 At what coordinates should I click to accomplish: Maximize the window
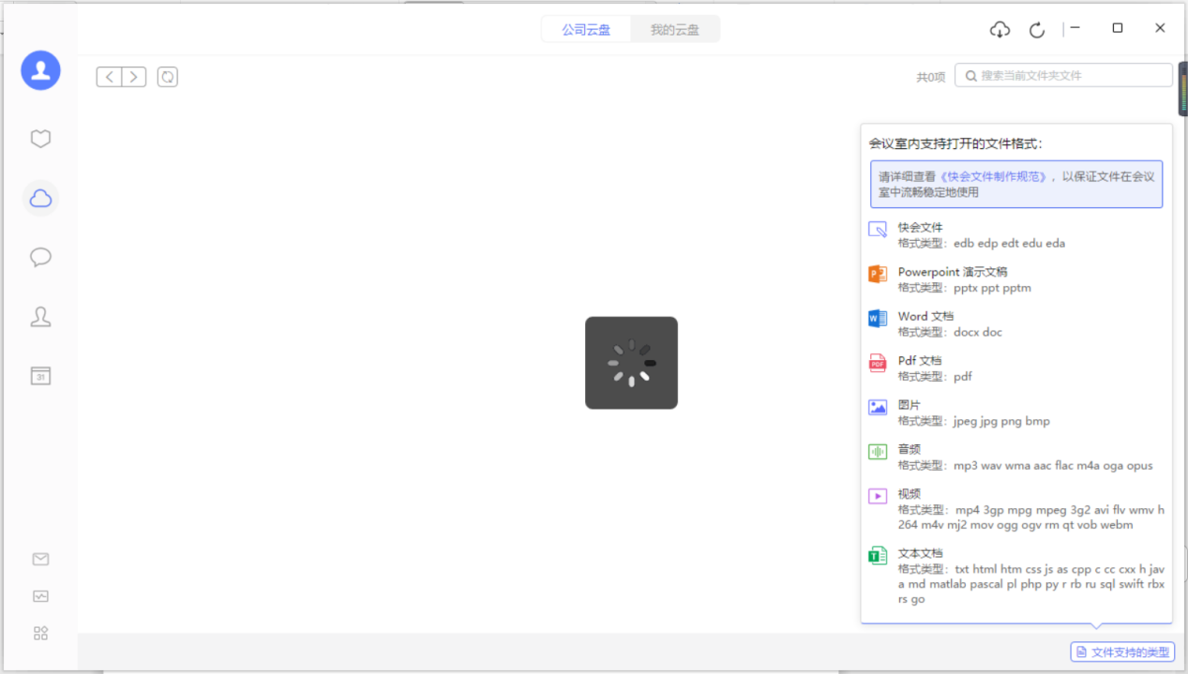click(1118, 28)
